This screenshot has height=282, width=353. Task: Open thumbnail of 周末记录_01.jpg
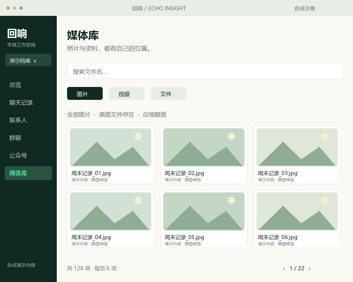point(111,147)
